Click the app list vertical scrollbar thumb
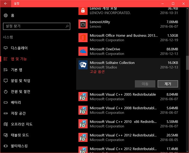Screen dimensions: 189x153 (x=187, y=63)
